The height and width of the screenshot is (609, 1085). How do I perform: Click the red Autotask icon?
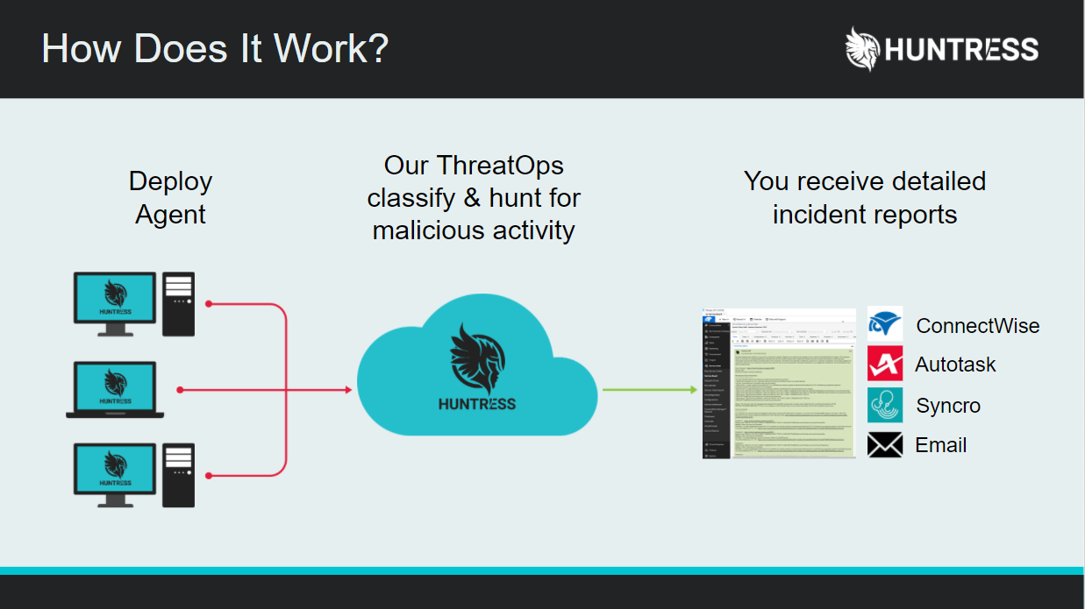pyautogui.click(x=885, y=364)
